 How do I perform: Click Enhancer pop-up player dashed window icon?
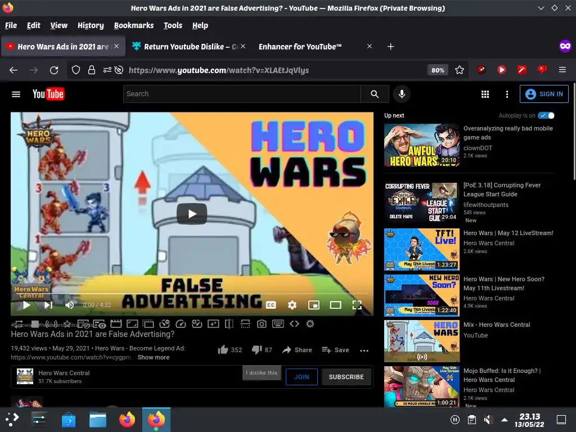pyautogui.click(x=148, y=324)
